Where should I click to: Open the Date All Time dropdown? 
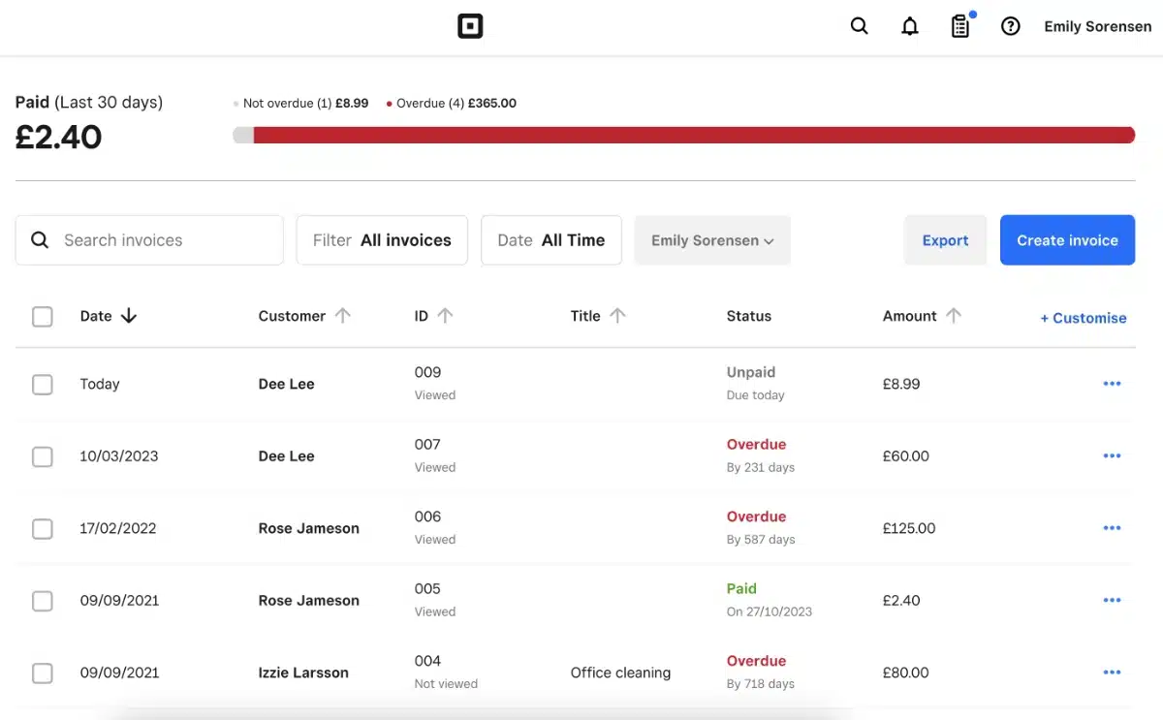coord(550,239)
